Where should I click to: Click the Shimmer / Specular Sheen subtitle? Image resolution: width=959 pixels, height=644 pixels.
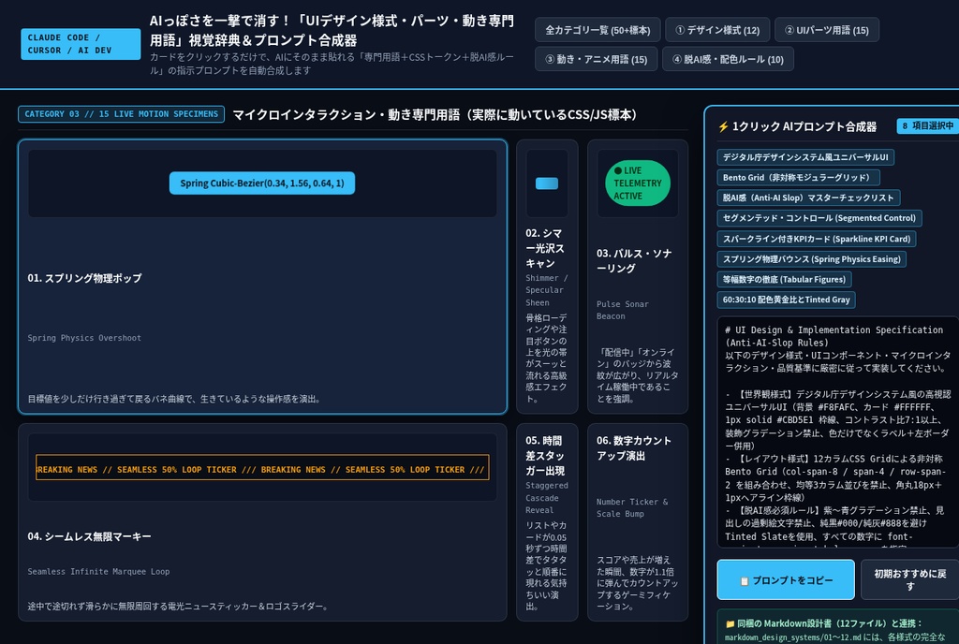(547, 290)
